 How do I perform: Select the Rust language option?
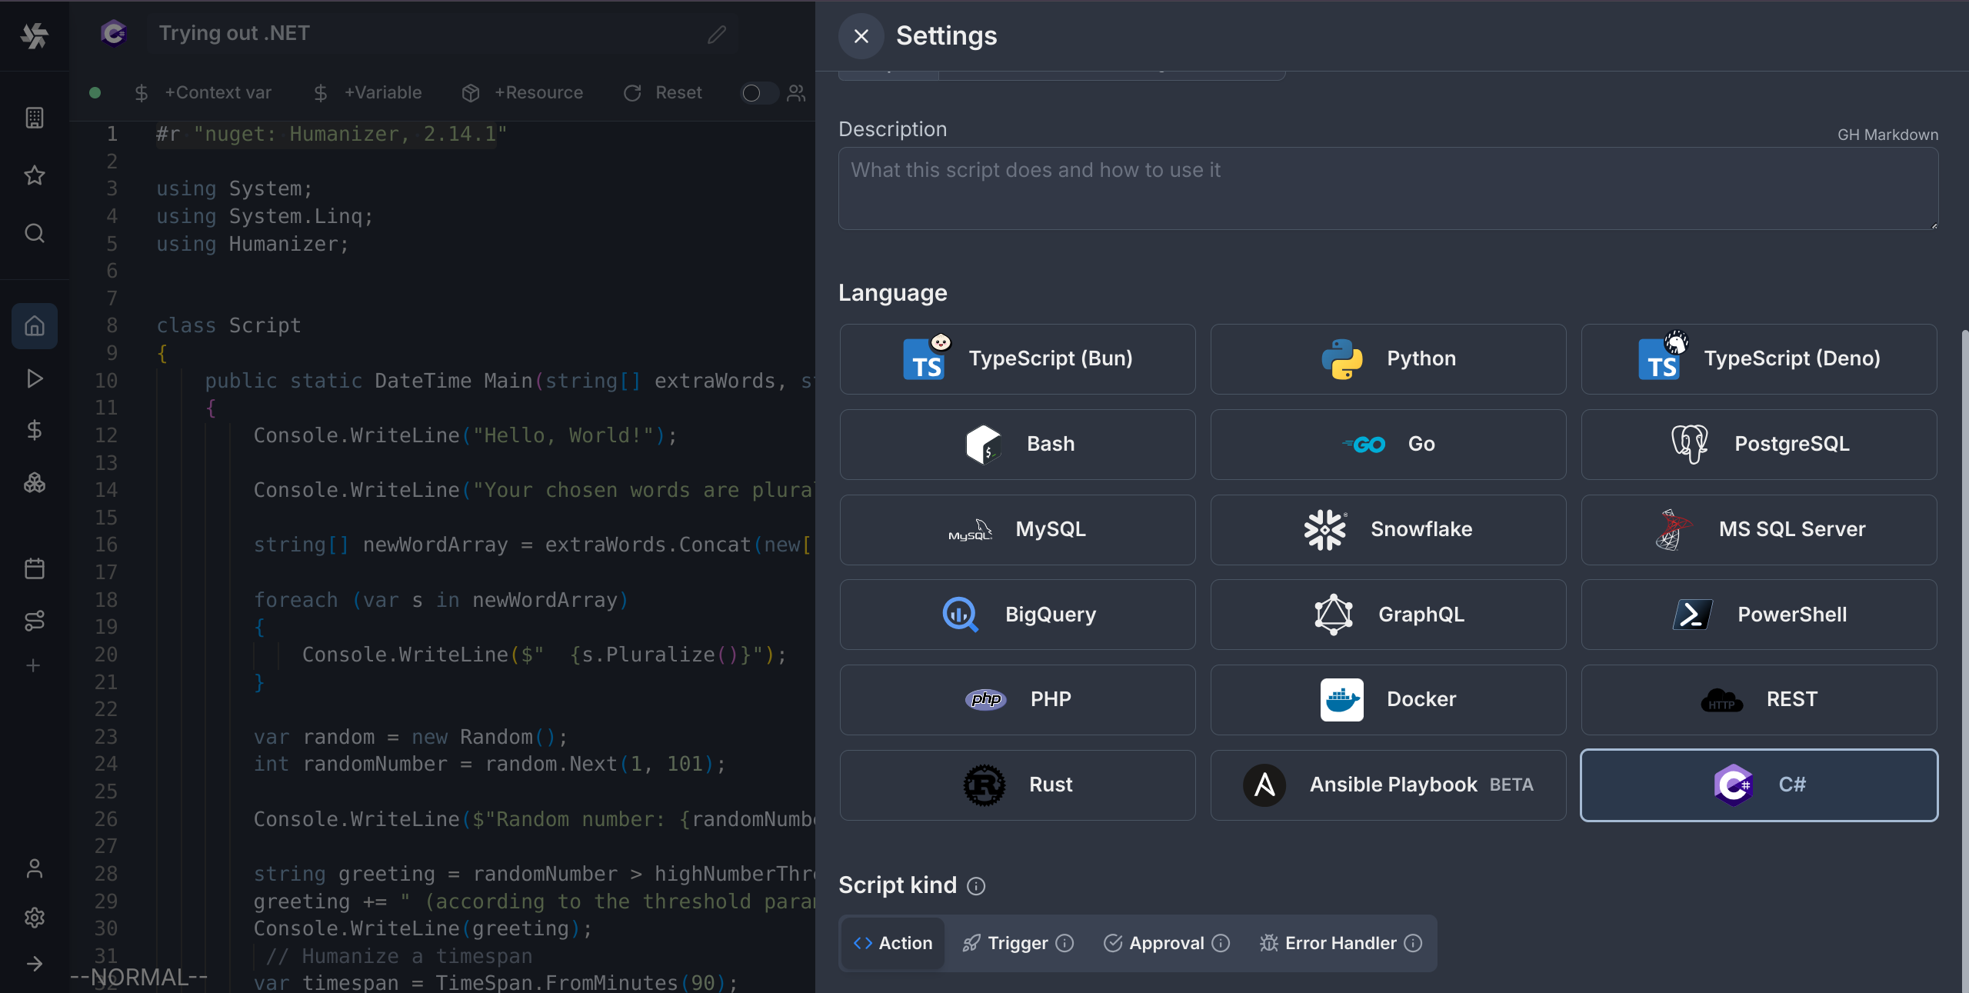coord(1017,784)
